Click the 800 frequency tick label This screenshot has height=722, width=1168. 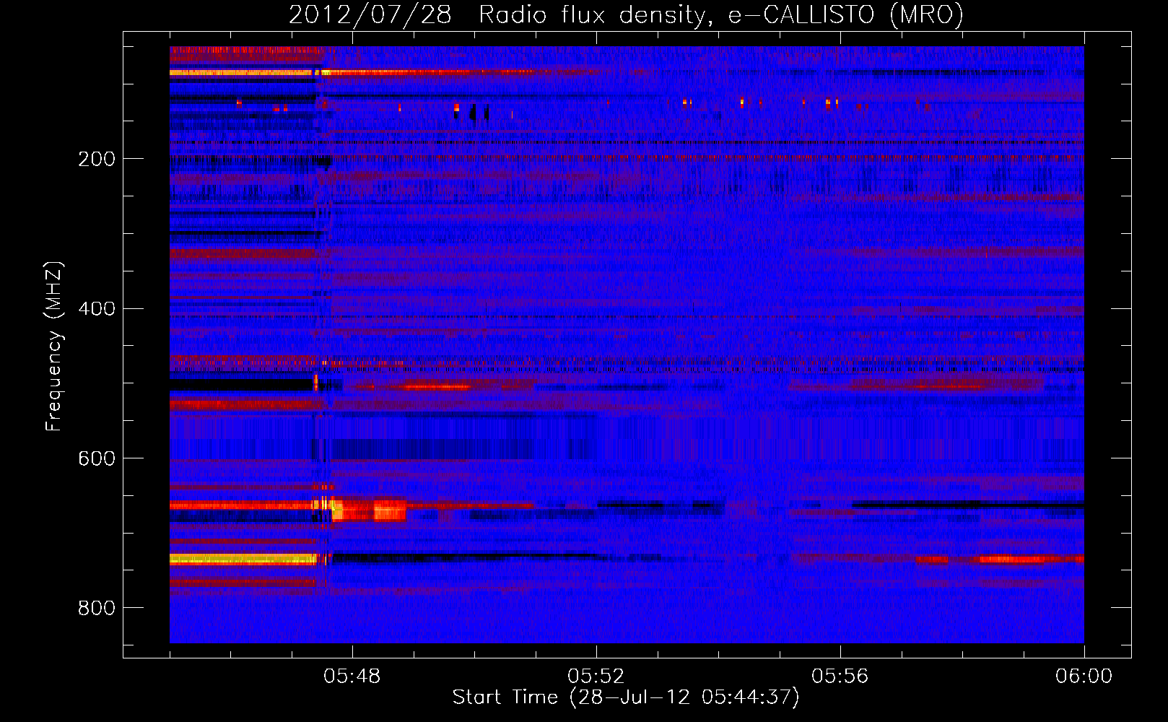(x=97, y=608)
